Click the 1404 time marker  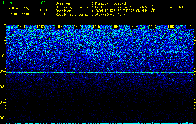(78, 27)
